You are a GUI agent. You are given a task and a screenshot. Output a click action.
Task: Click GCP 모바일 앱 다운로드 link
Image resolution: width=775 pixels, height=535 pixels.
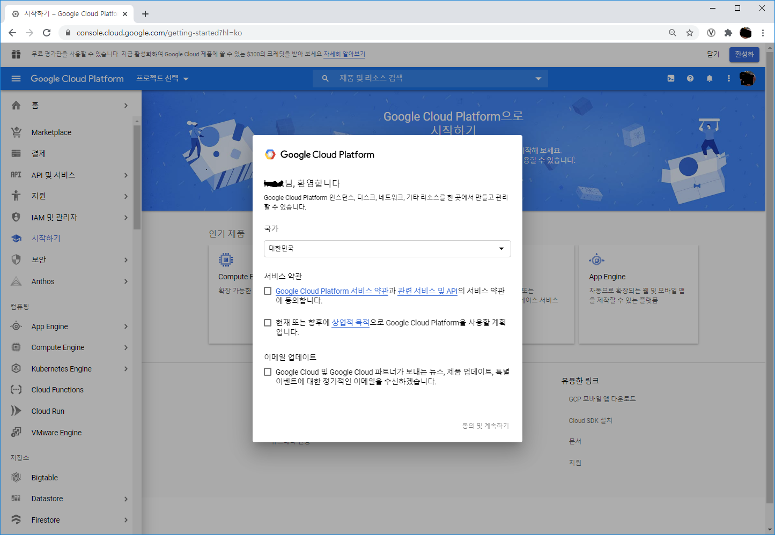(x=602, y=399)
